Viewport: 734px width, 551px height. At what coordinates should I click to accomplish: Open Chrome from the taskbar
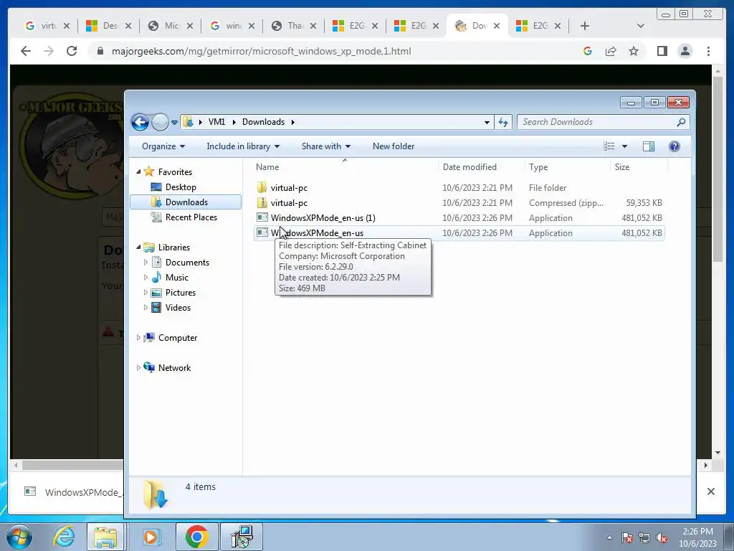tap(196, 537)
